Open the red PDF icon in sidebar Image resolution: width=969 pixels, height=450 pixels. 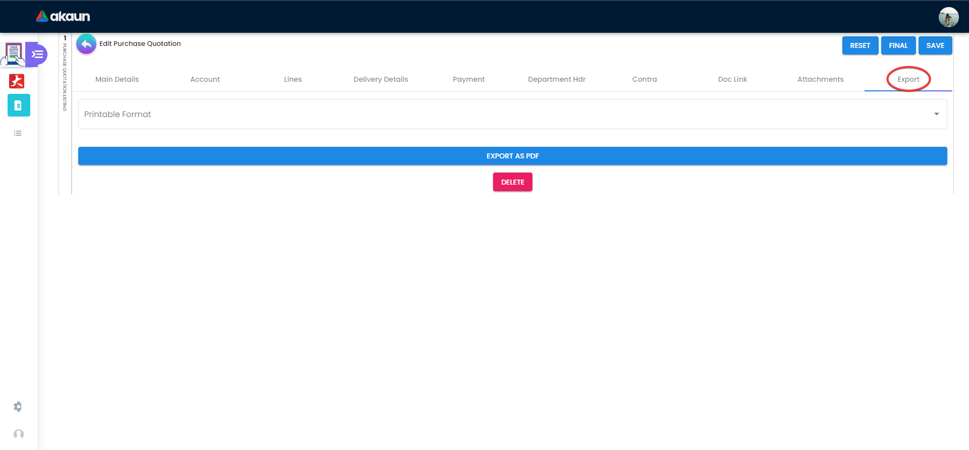pyautogui.click(x=17, y=81)
